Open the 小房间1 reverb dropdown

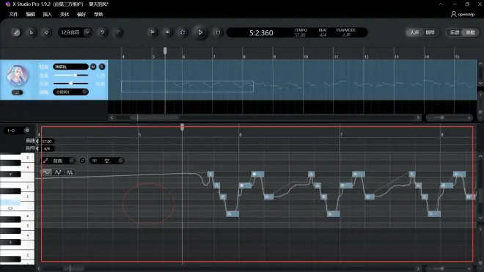coord(70,92)
